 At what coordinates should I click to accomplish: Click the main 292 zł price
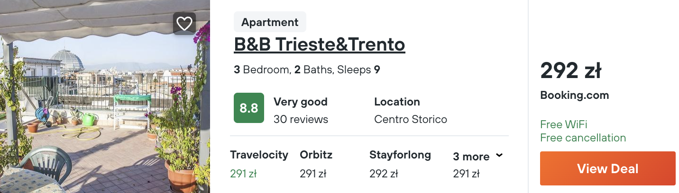[x=570, y=71]
